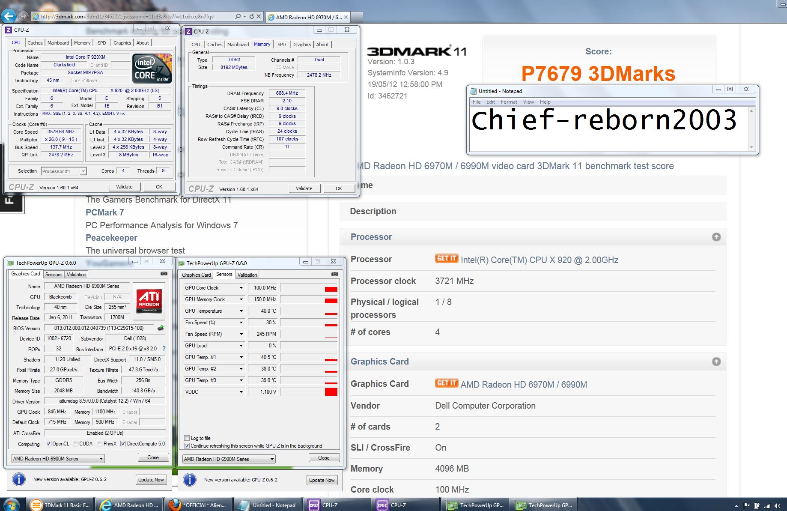Click the GPU Core Clock sensor graph
Viewport: 787px width, 511px height.
309,288
